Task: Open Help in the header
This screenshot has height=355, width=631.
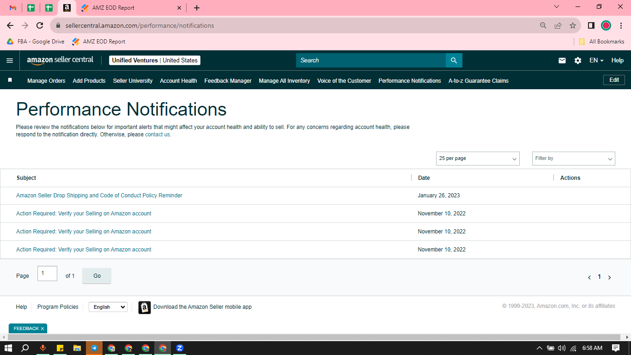Action: point(618,61)
